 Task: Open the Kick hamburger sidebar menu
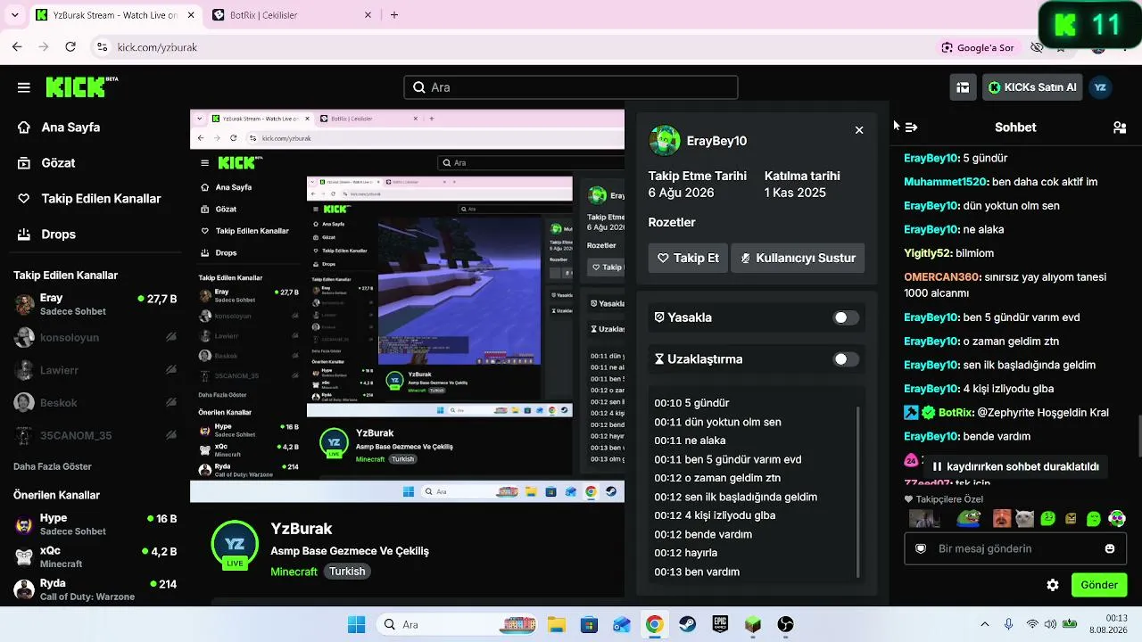24,87
